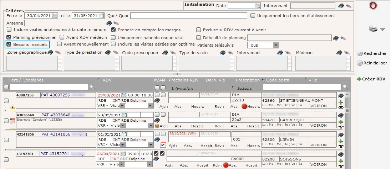
Task: Click the Rechercher button
Action: click(372, 53)
